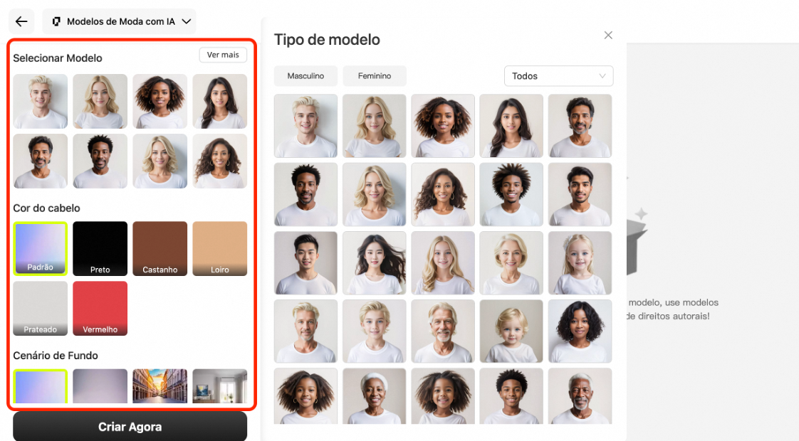
Task: Select the blond male model in left panel
Action: [41, 101]
